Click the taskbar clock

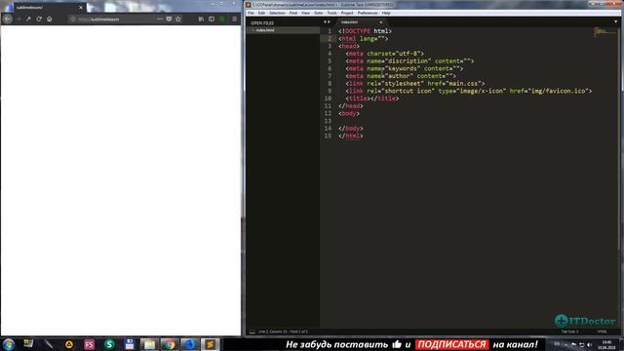point(606,344)
